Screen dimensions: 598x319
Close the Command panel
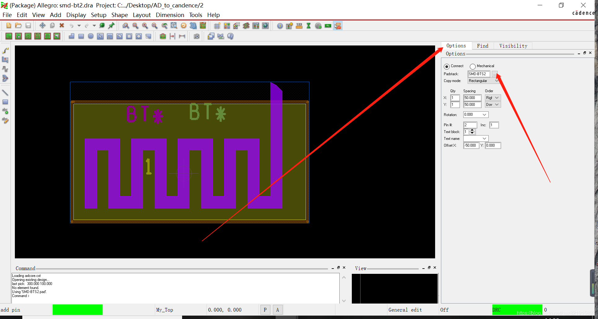[x=344, y=268]
